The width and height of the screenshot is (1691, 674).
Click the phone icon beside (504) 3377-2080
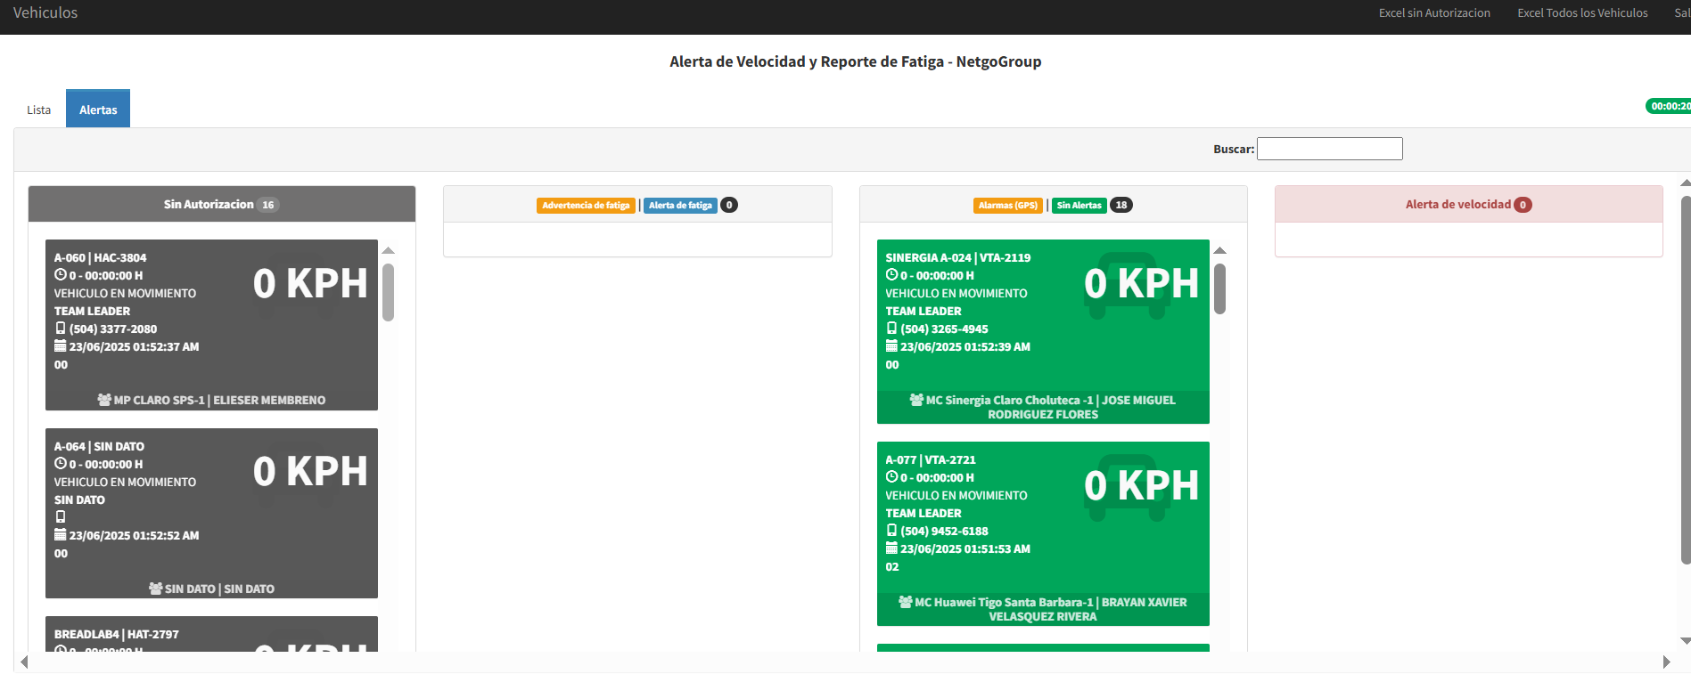pos(61,329)
